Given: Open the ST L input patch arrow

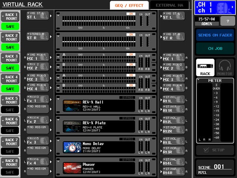Looking at the screenshot, I should tap(51, 16).
